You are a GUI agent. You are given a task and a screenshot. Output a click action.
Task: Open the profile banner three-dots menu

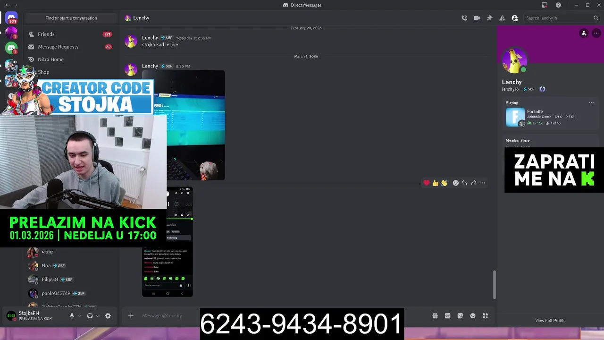click(x=596, y=33)
